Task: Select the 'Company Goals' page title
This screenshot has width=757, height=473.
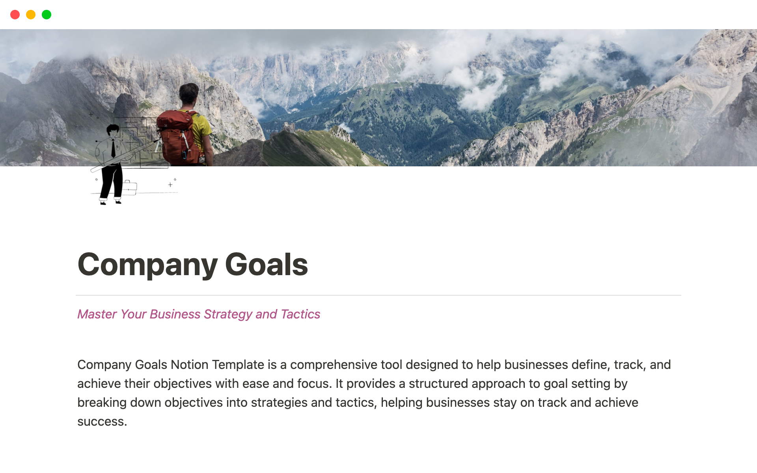Action: pyautogui.click(x=192, y=264)
